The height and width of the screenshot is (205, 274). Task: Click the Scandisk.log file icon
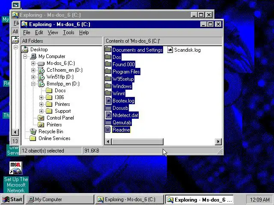[x=170, y=50]
